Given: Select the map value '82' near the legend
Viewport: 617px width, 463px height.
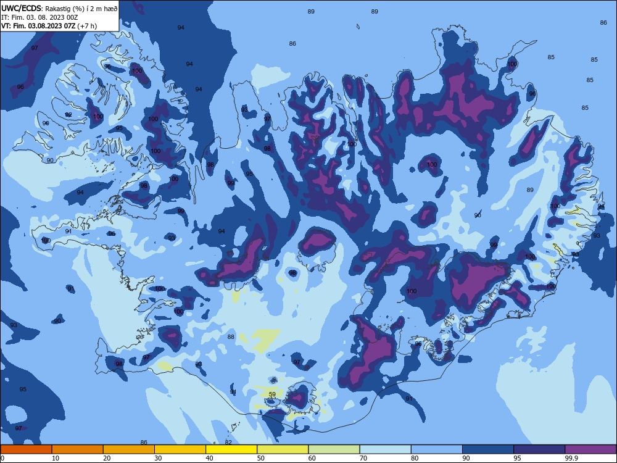Looking at the screenshot, I should 228,442.
